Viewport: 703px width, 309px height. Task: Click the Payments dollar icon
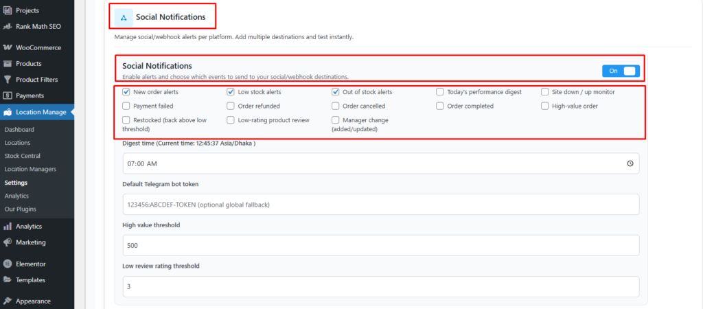[x=8, y=95]
